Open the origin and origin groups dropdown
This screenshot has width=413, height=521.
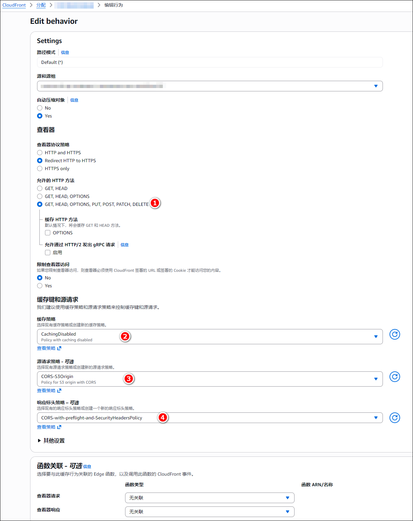(210, 86)
